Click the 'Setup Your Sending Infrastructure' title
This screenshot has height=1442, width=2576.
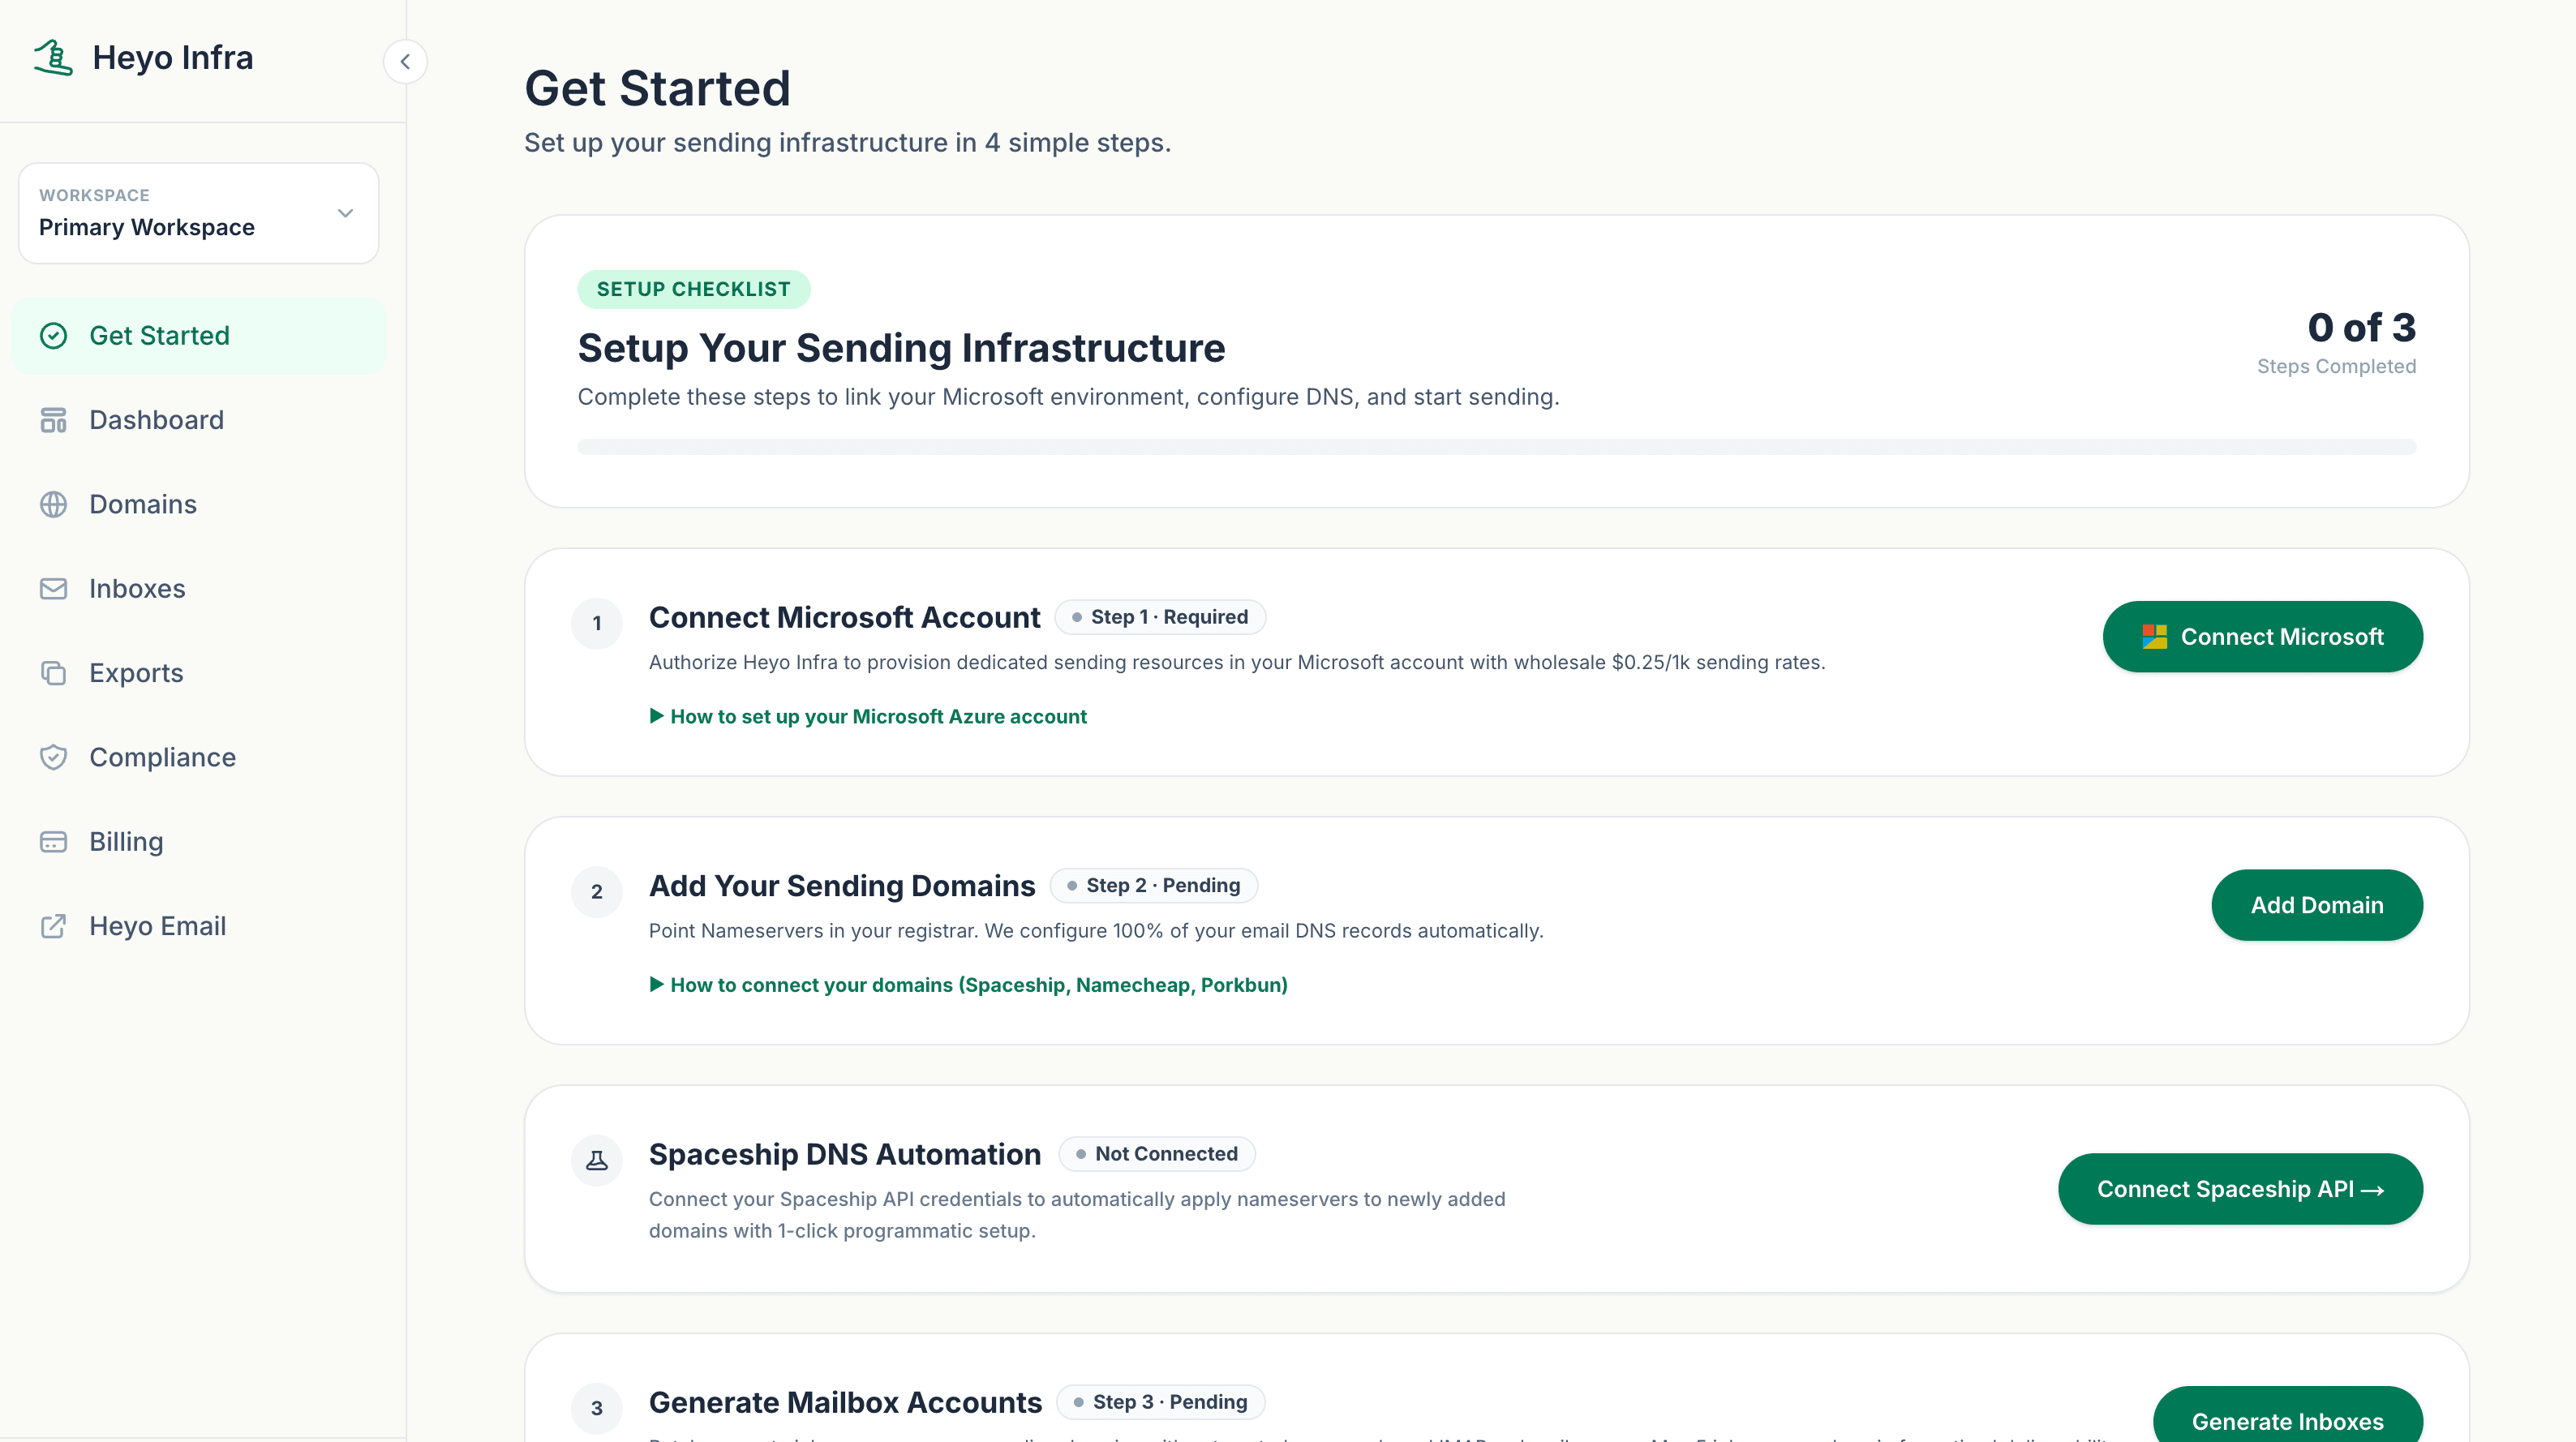902,348
